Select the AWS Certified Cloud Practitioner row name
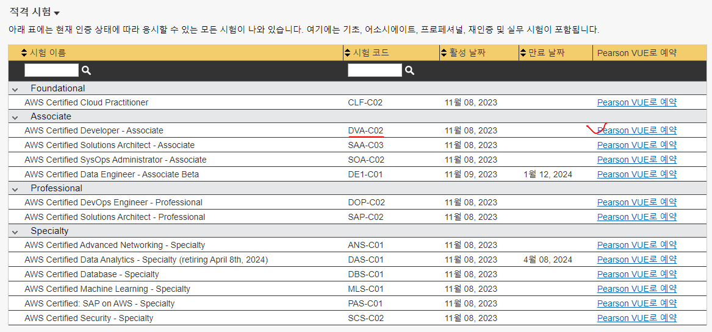712x332 pixels. [86, 102]
